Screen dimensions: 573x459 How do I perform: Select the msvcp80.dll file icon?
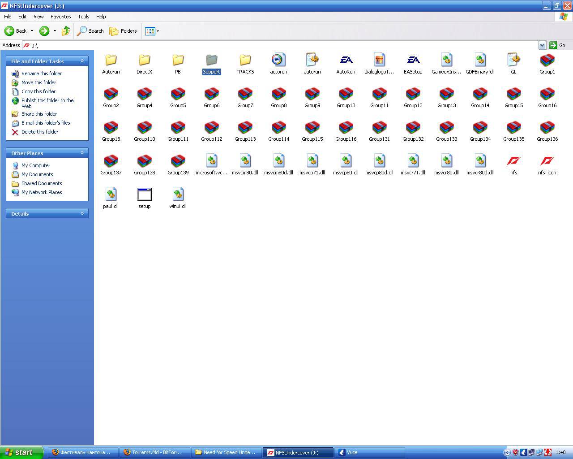pyautogui.click(x=346, y=160)
